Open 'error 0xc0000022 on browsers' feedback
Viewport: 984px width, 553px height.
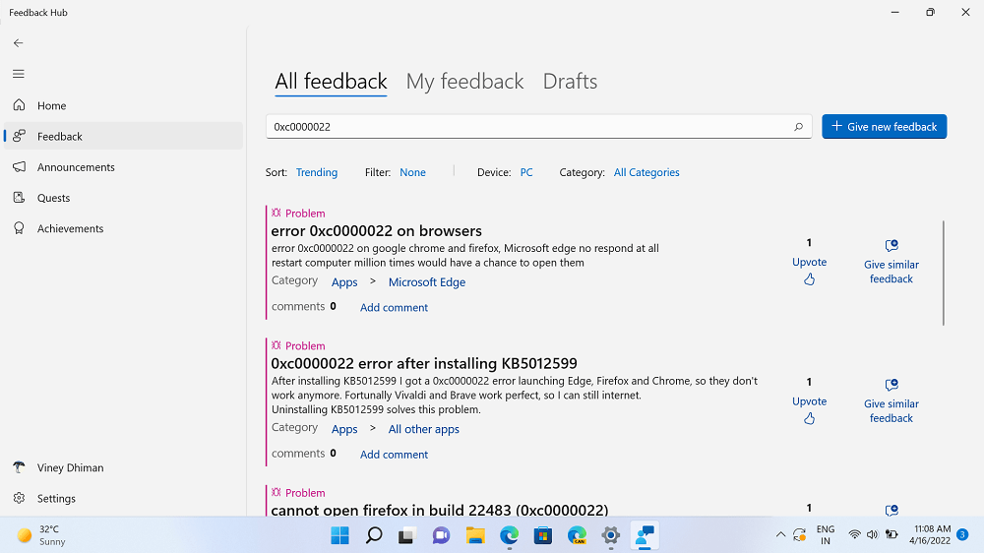tap(377, 231)
